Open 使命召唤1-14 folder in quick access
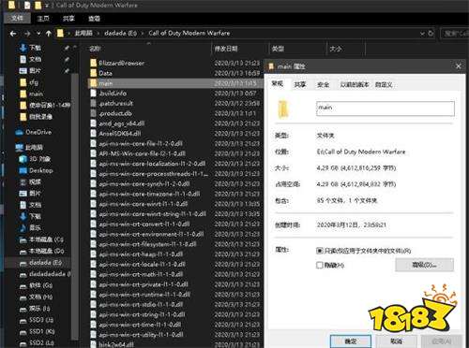469x348 pixels. pos(45,106)
